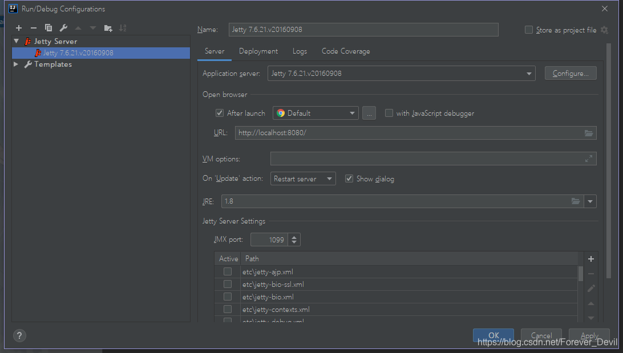Collapse Jetty Server tree node

pyautogui.click(x=17, y=41)
